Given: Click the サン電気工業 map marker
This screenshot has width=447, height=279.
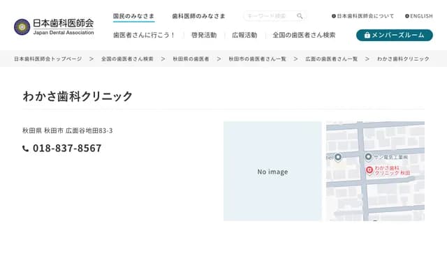Looking at the screenshot, I should tap(368, 157).
